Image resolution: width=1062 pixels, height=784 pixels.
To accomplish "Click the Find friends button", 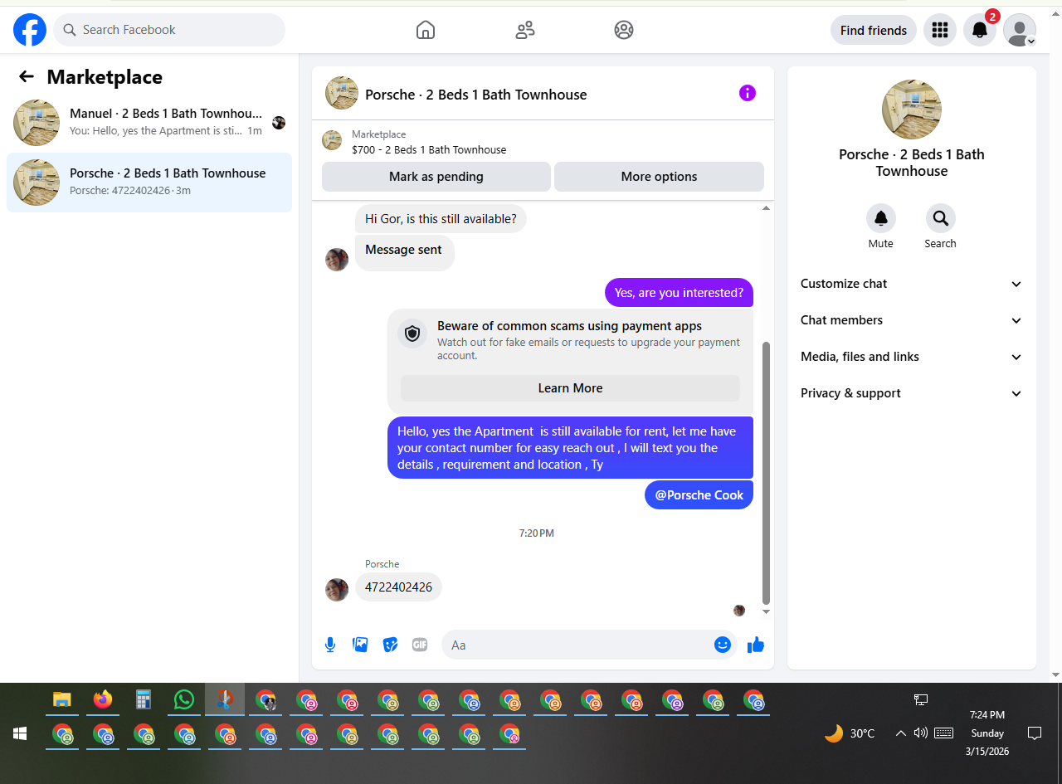I will pos(874,31).
